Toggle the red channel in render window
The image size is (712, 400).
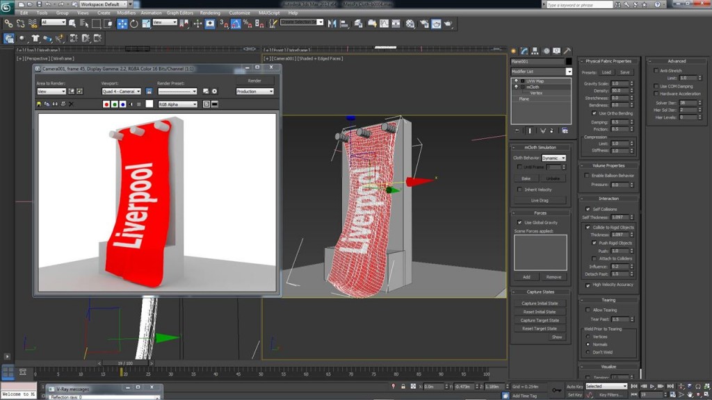[x=106, y=104]
